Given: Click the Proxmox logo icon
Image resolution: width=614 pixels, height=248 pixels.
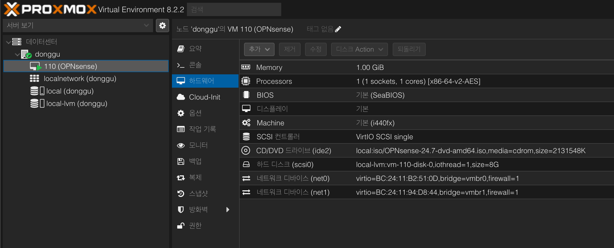Looking at the screenshot, I should [x=11, y=9].
